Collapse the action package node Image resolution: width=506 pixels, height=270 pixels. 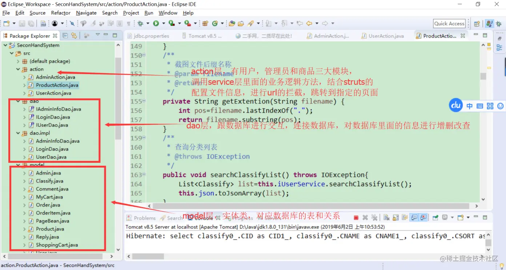tap(17, 69)
